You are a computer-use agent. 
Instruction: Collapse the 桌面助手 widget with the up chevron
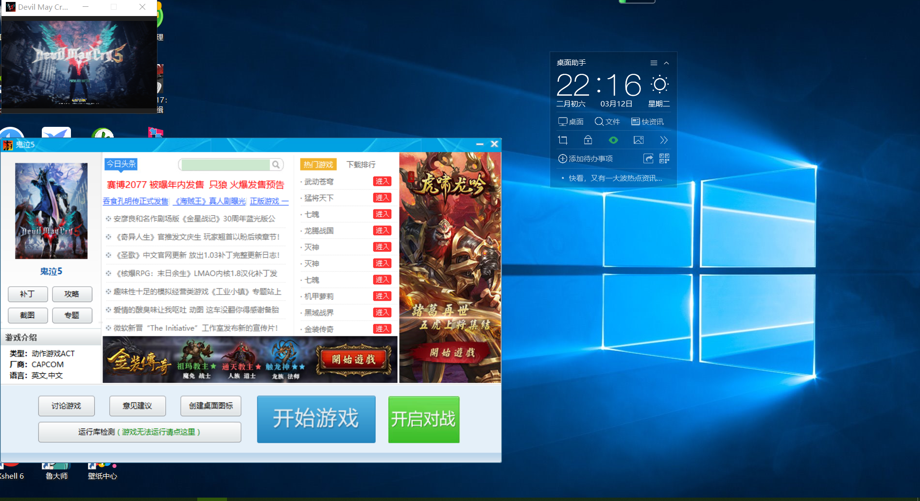click(x=666, y=63)
